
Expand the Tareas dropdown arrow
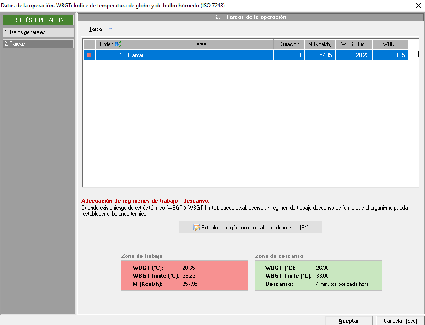(x=110, y=29)
